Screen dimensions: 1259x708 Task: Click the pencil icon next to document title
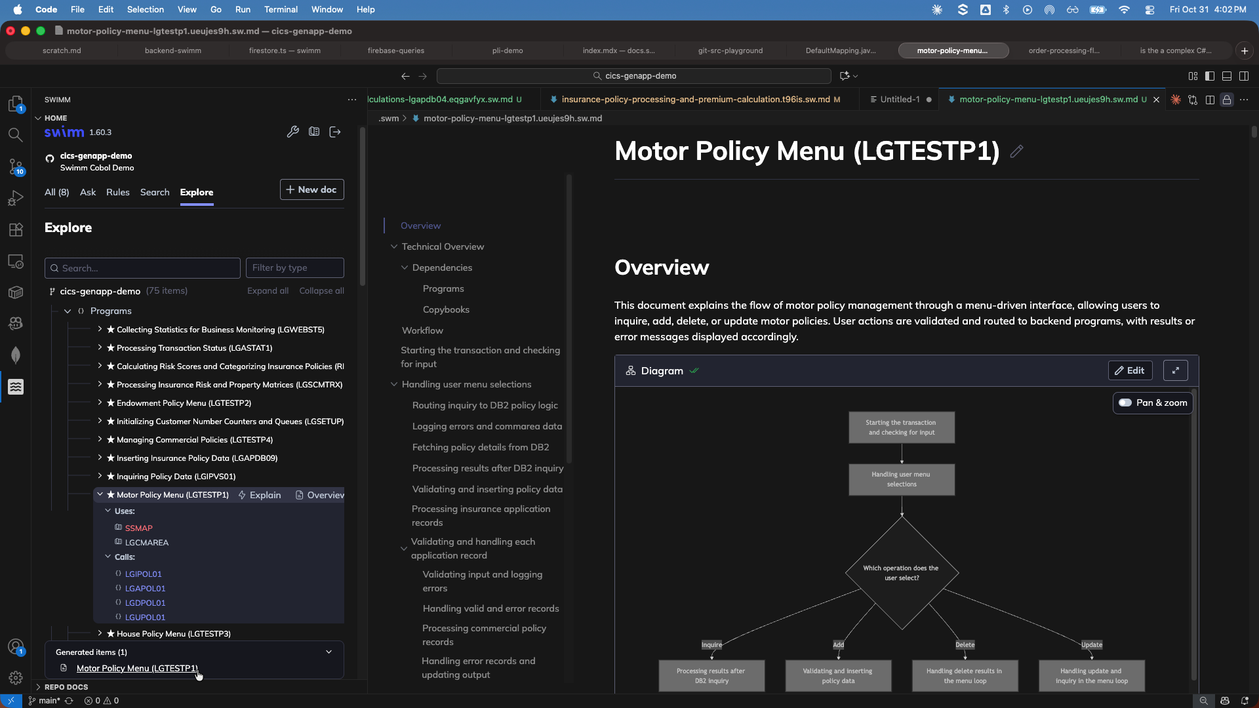coord(1016,151)
